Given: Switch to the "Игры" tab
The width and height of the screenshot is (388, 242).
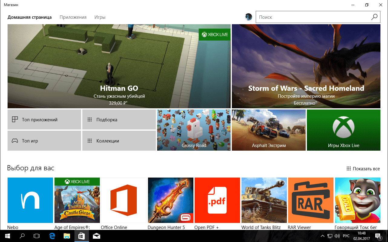Looking at the screenshot, I should [100, 17].
